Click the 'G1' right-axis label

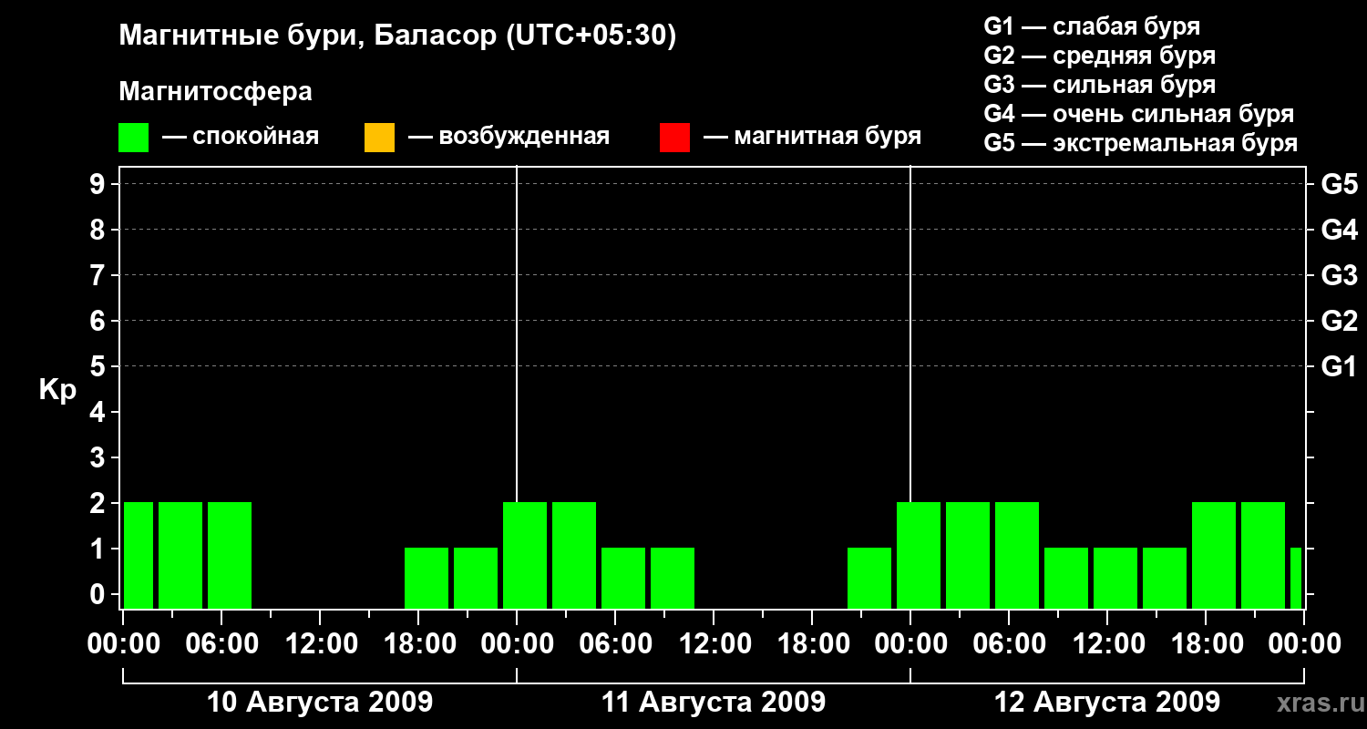(1339, 366)
